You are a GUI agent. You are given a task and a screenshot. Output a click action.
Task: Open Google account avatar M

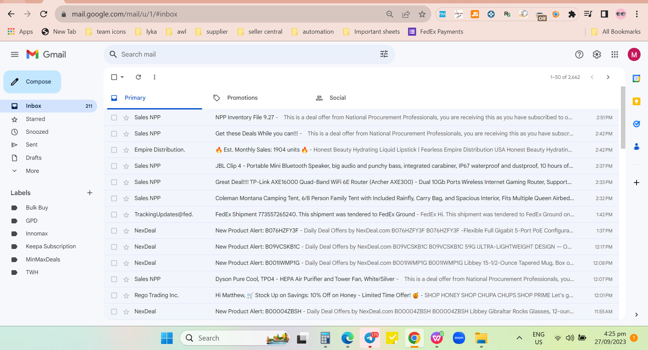pyautogui.click(x=634, y=54)
